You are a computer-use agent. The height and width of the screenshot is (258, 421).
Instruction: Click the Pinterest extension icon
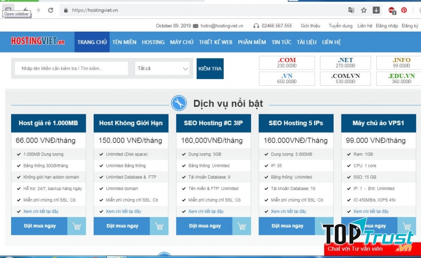404,10
